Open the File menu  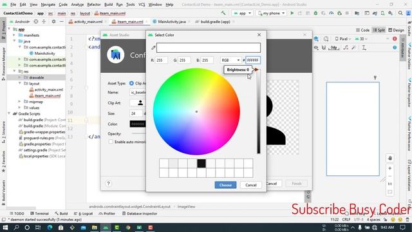coord(13,5)
